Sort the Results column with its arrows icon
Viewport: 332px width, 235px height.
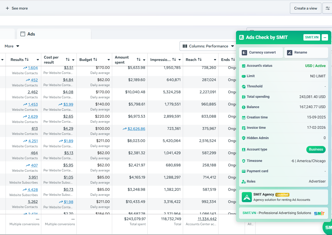27,60
